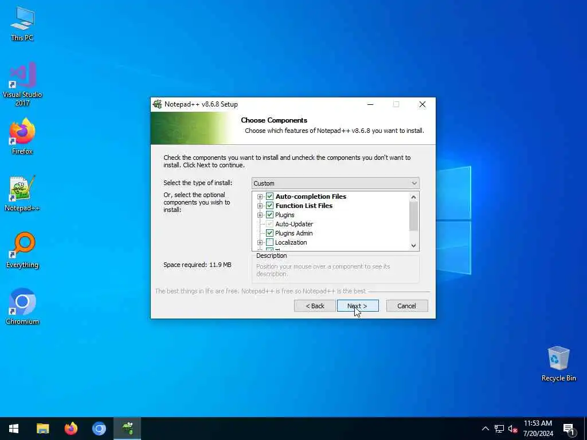587x440 pixels.
Task: Click the taskbar clock showing 11:53 AM
Action: tap(538, 429)
